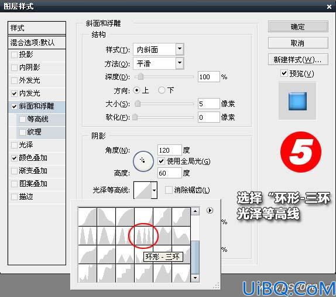This screenshot has width=336, height=297.
Task: Enable the 渐变叠加 checkbox
Action: [x=14, y=171]
